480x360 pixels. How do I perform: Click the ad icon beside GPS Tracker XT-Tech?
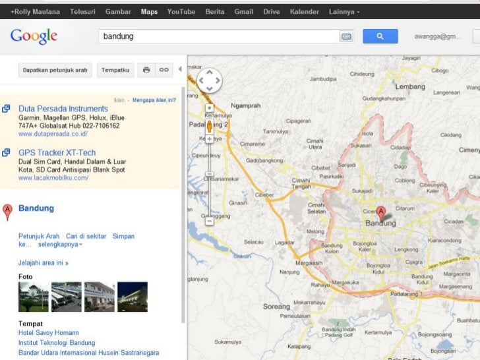(6, 152)
